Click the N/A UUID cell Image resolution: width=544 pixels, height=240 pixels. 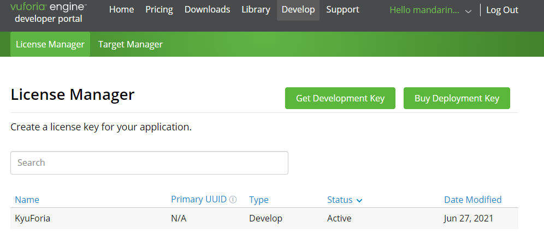[179, 219]
